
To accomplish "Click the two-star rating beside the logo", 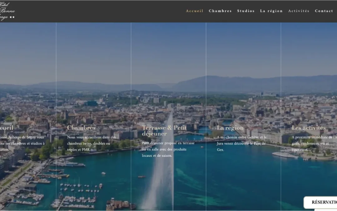I will (12, 18).
